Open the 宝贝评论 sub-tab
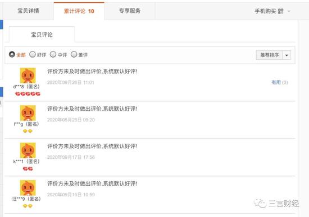 click(x=42, y=35)
